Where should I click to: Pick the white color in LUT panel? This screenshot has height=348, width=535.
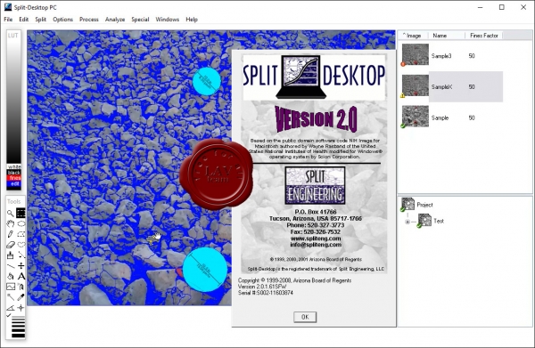click(x=14, y=166)
